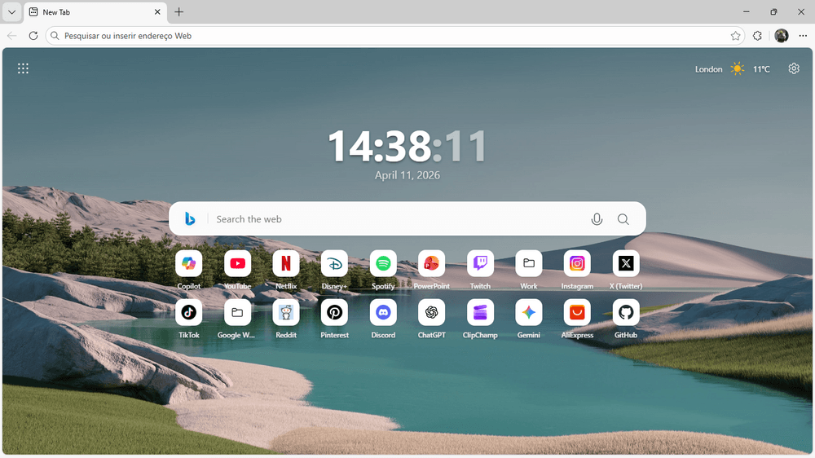
Task: Open the GitHub shortcut
Action: [x=626, y=312]
